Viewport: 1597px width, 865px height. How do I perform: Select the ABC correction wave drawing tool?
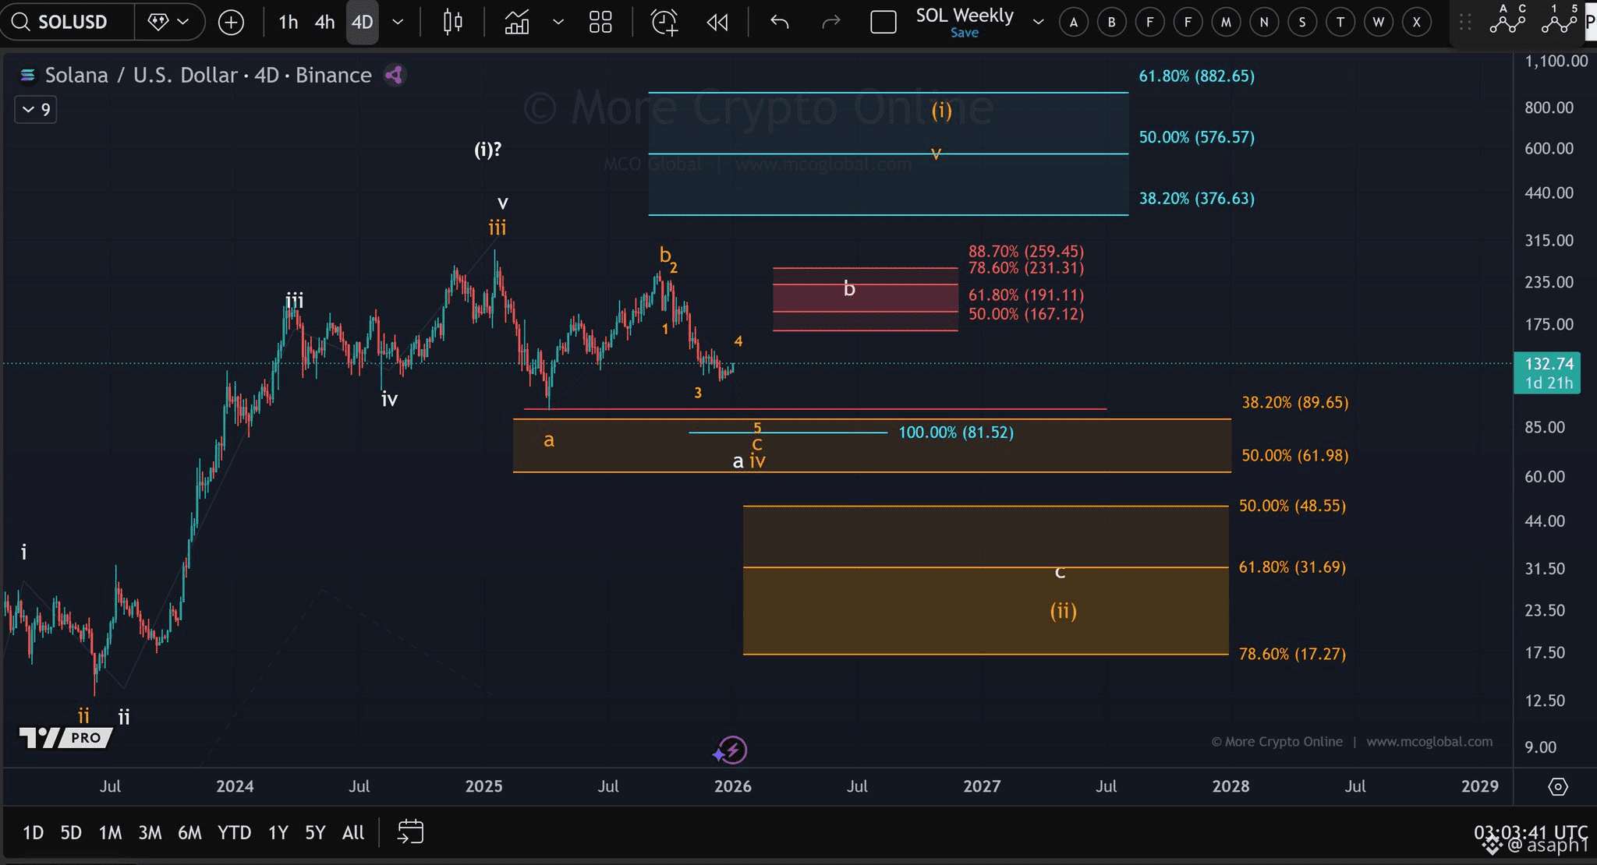[x=1507, y=19]
